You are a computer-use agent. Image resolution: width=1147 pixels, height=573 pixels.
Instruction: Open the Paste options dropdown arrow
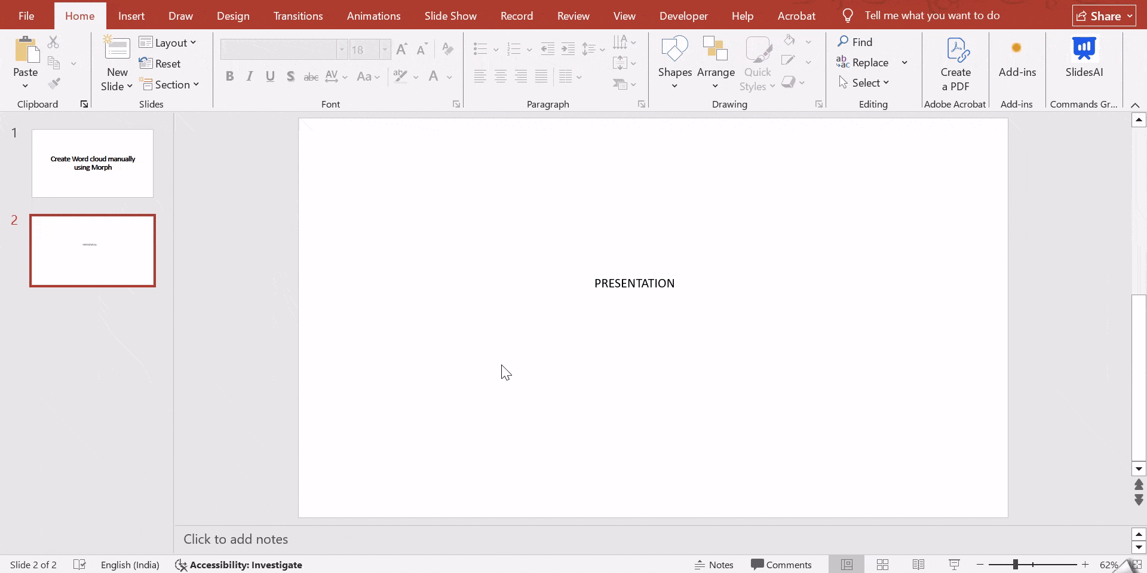[25, 85]
